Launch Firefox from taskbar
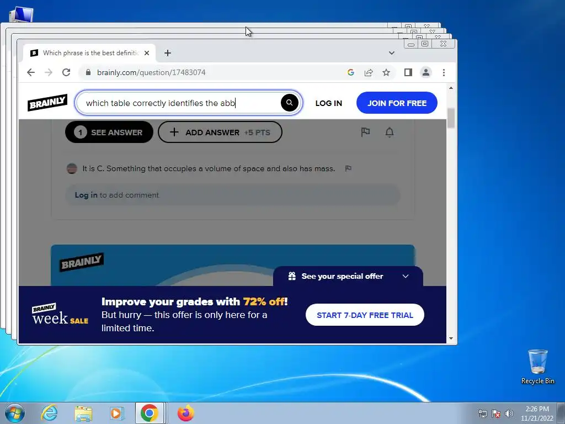The width and height of the screenshot is (565, 424). click(186, 413)
